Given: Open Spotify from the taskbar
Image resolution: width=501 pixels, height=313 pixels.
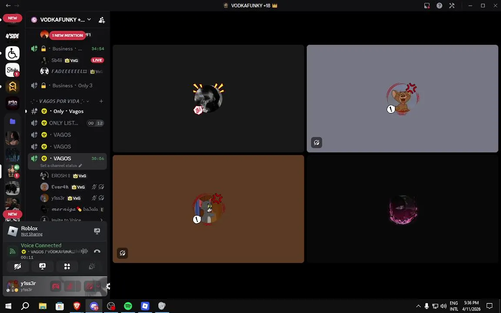Looking at the screenshot, I should tap(128, 306).
